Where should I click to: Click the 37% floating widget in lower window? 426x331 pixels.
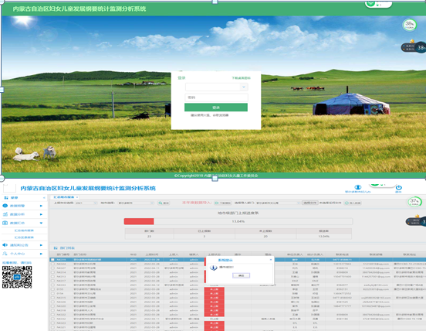click(x=414, y=202)
